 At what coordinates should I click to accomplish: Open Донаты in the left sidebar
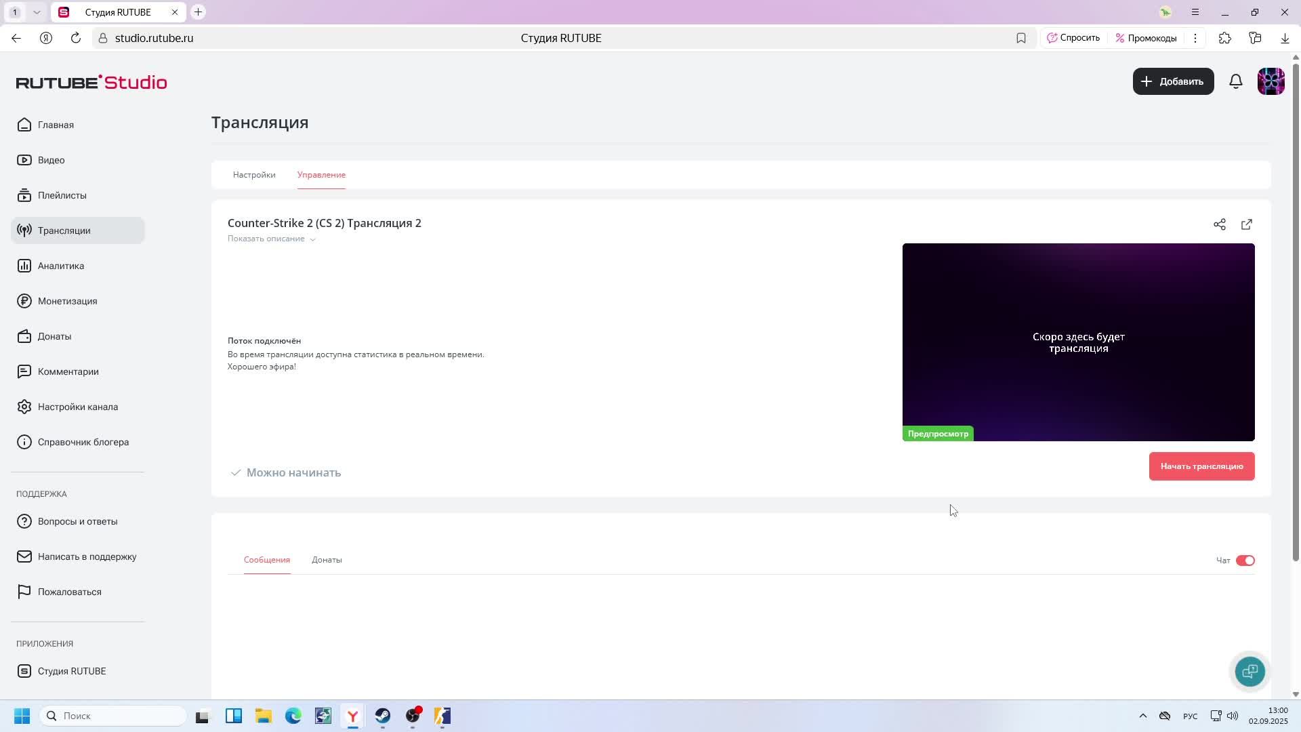tap(54, 336)
